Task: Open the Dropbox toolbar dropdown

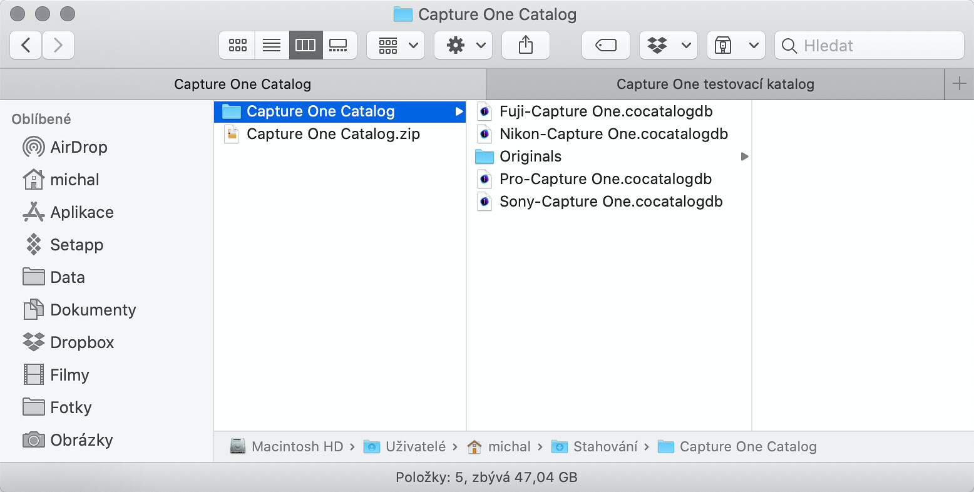Action: 669,45
